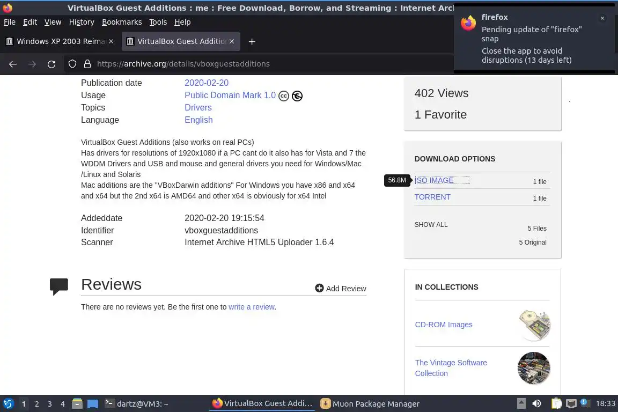Screen dimensions: 618x412
Task: Click SHOW ALL download options
Action: pyautogui.click(x=431, y=225)
